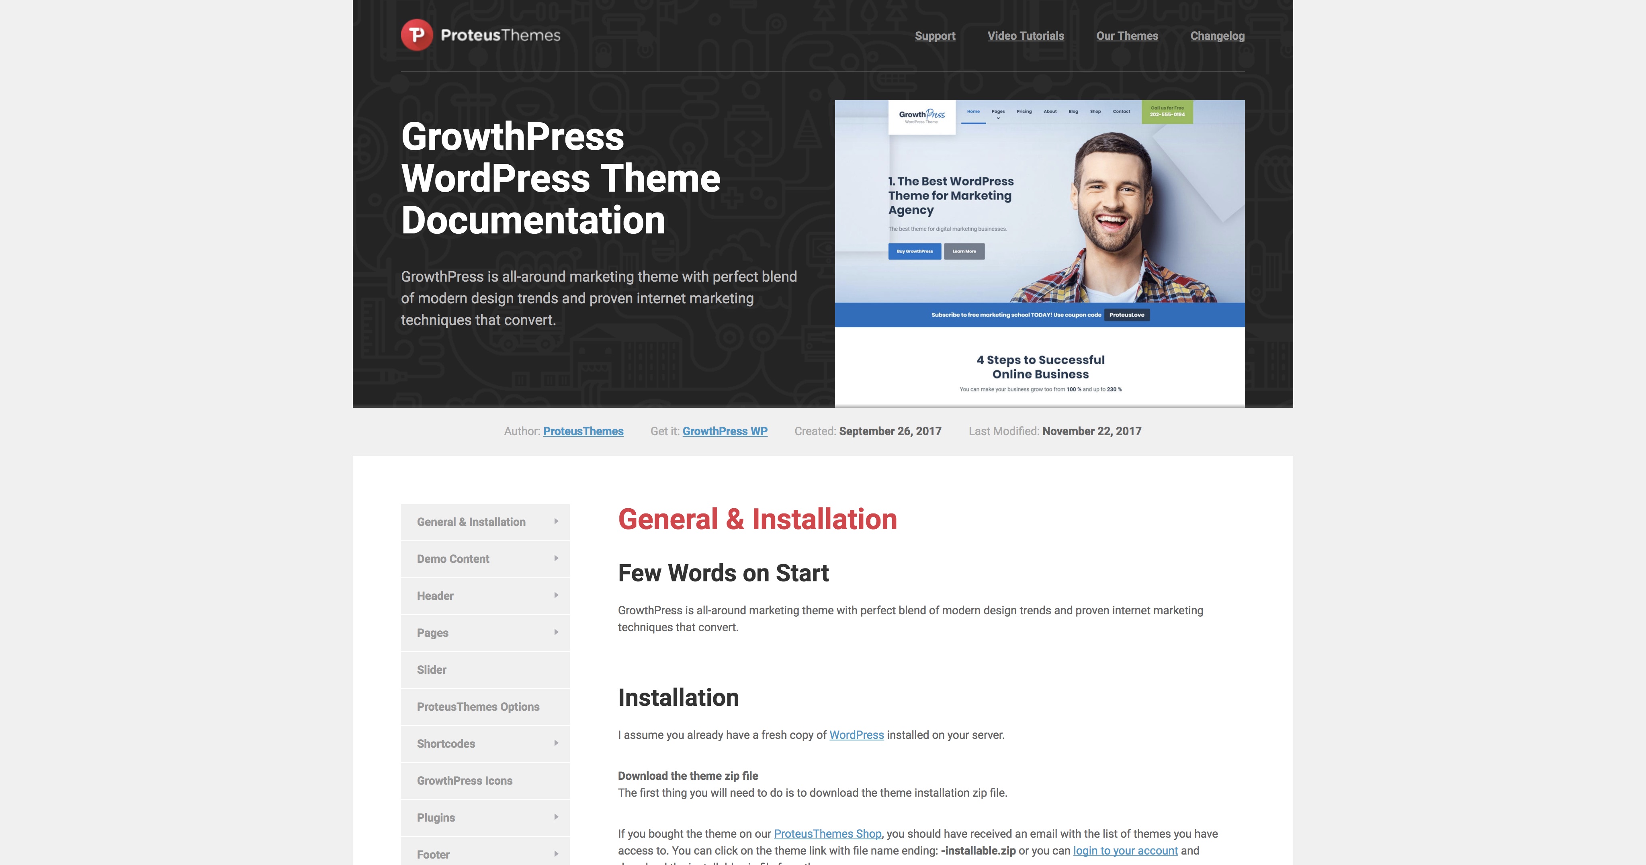Image resolution: width=1646 pixels, height=865 pixels.
Task: Open the ProteusThemes Shop link
Action: click(827, 834)
